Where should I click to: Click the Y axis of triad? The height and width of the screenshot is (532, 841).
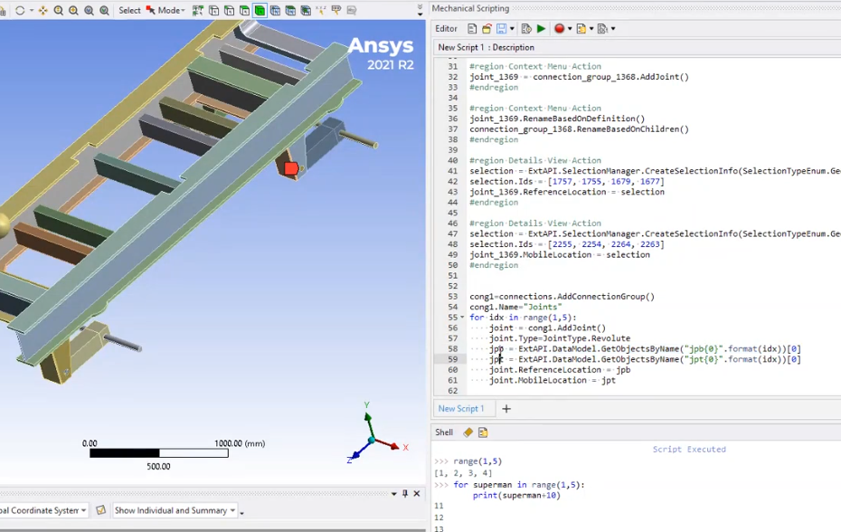tap(368, 416)
